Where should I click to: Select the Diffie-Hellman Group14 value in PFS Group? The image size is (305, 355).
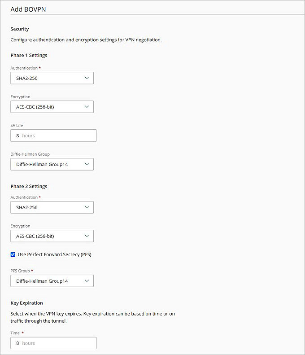45,281
